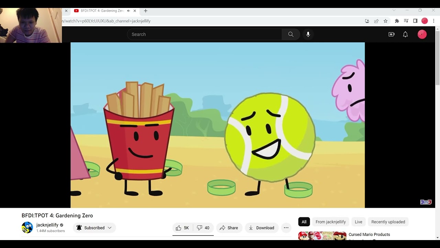Open the Chrome three-dot menu
Viewport: 440px width, 248px height.
tap(434, 21)
